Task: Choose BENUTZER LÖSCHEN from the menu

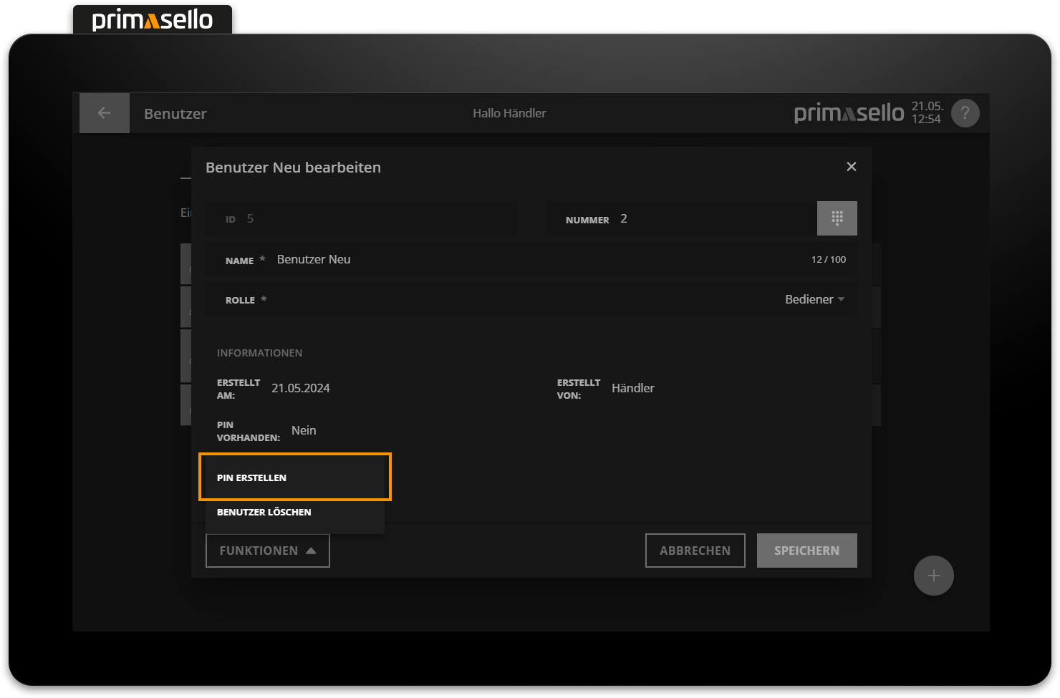Action: coord(264,511)
